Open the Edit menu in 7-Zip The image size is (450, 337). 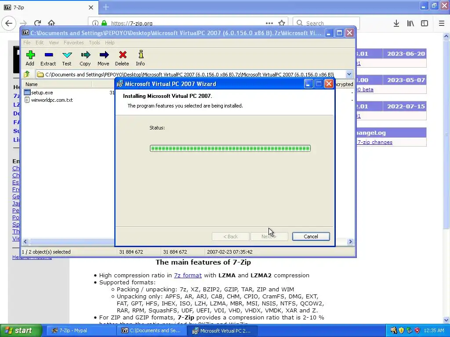(x=40, y=43)
